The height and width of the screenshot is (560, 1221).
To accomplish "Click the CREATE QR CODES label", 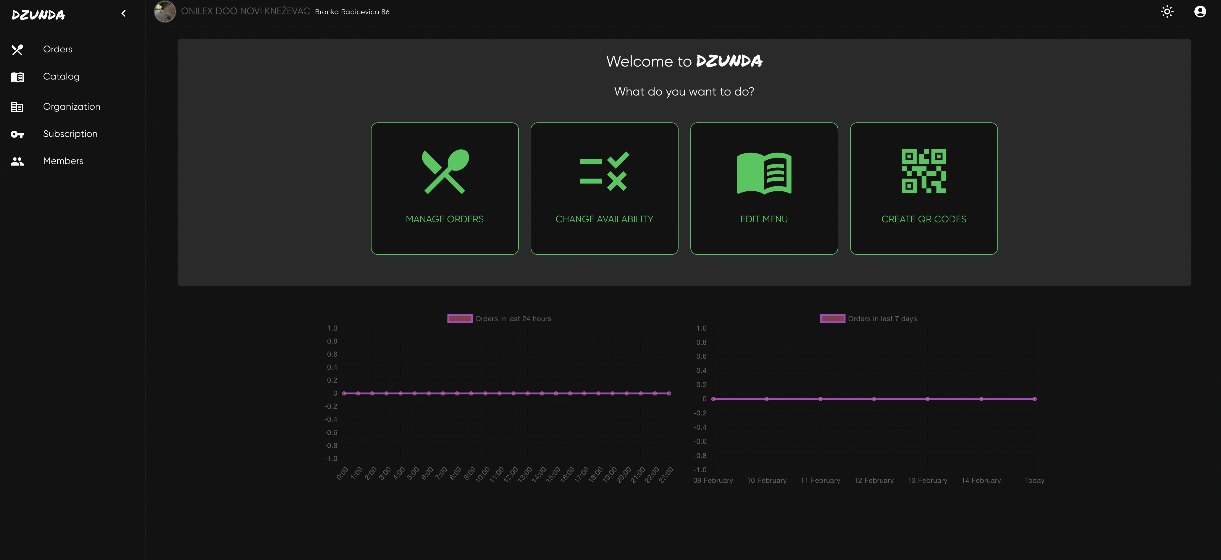I will click(x=923, y=219).
